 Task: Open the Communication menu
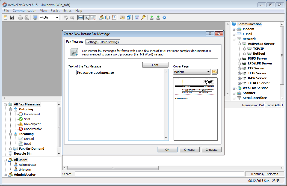pos(24,11)
